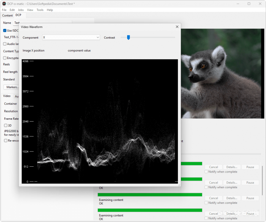Enable the 3D checkbox
266x222 pixels.
pyautogui.click(x=5, y=126)
